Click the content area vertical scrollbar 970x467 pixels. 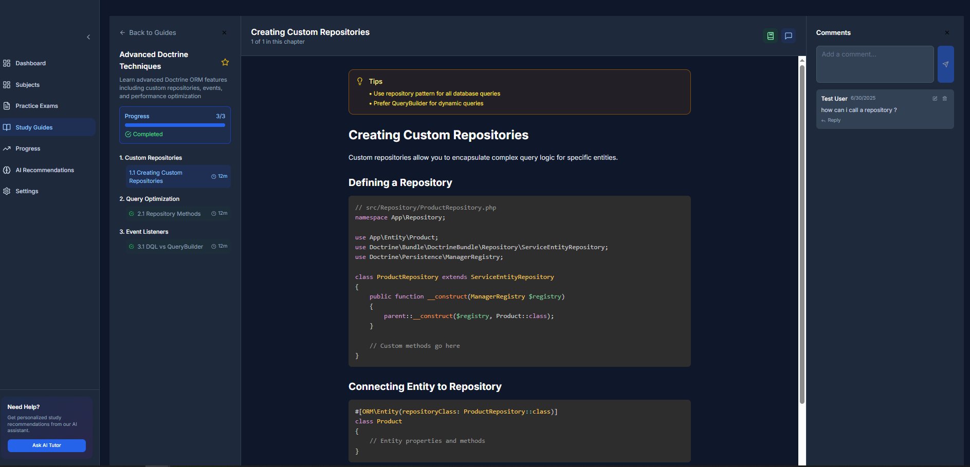point(802,234)
